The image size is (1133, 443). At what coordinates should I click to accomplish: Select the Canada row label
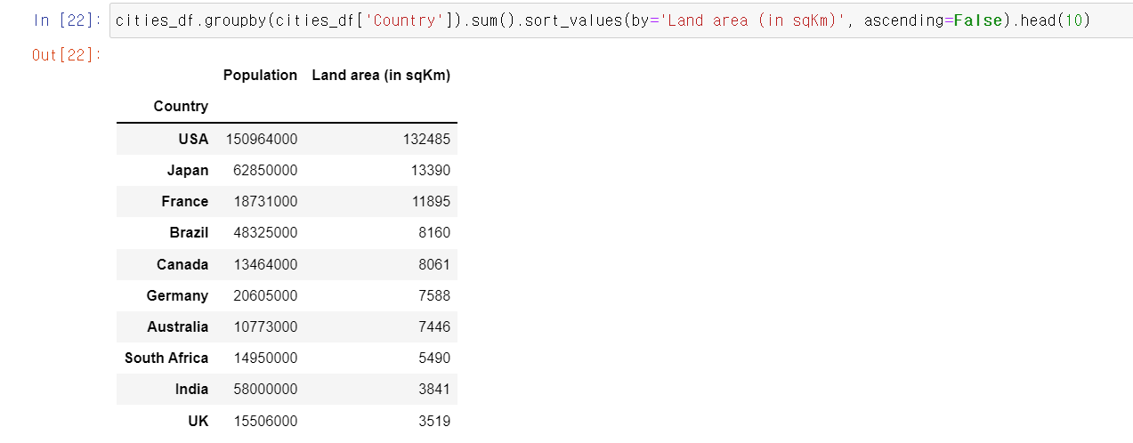(x=182, y=265)
